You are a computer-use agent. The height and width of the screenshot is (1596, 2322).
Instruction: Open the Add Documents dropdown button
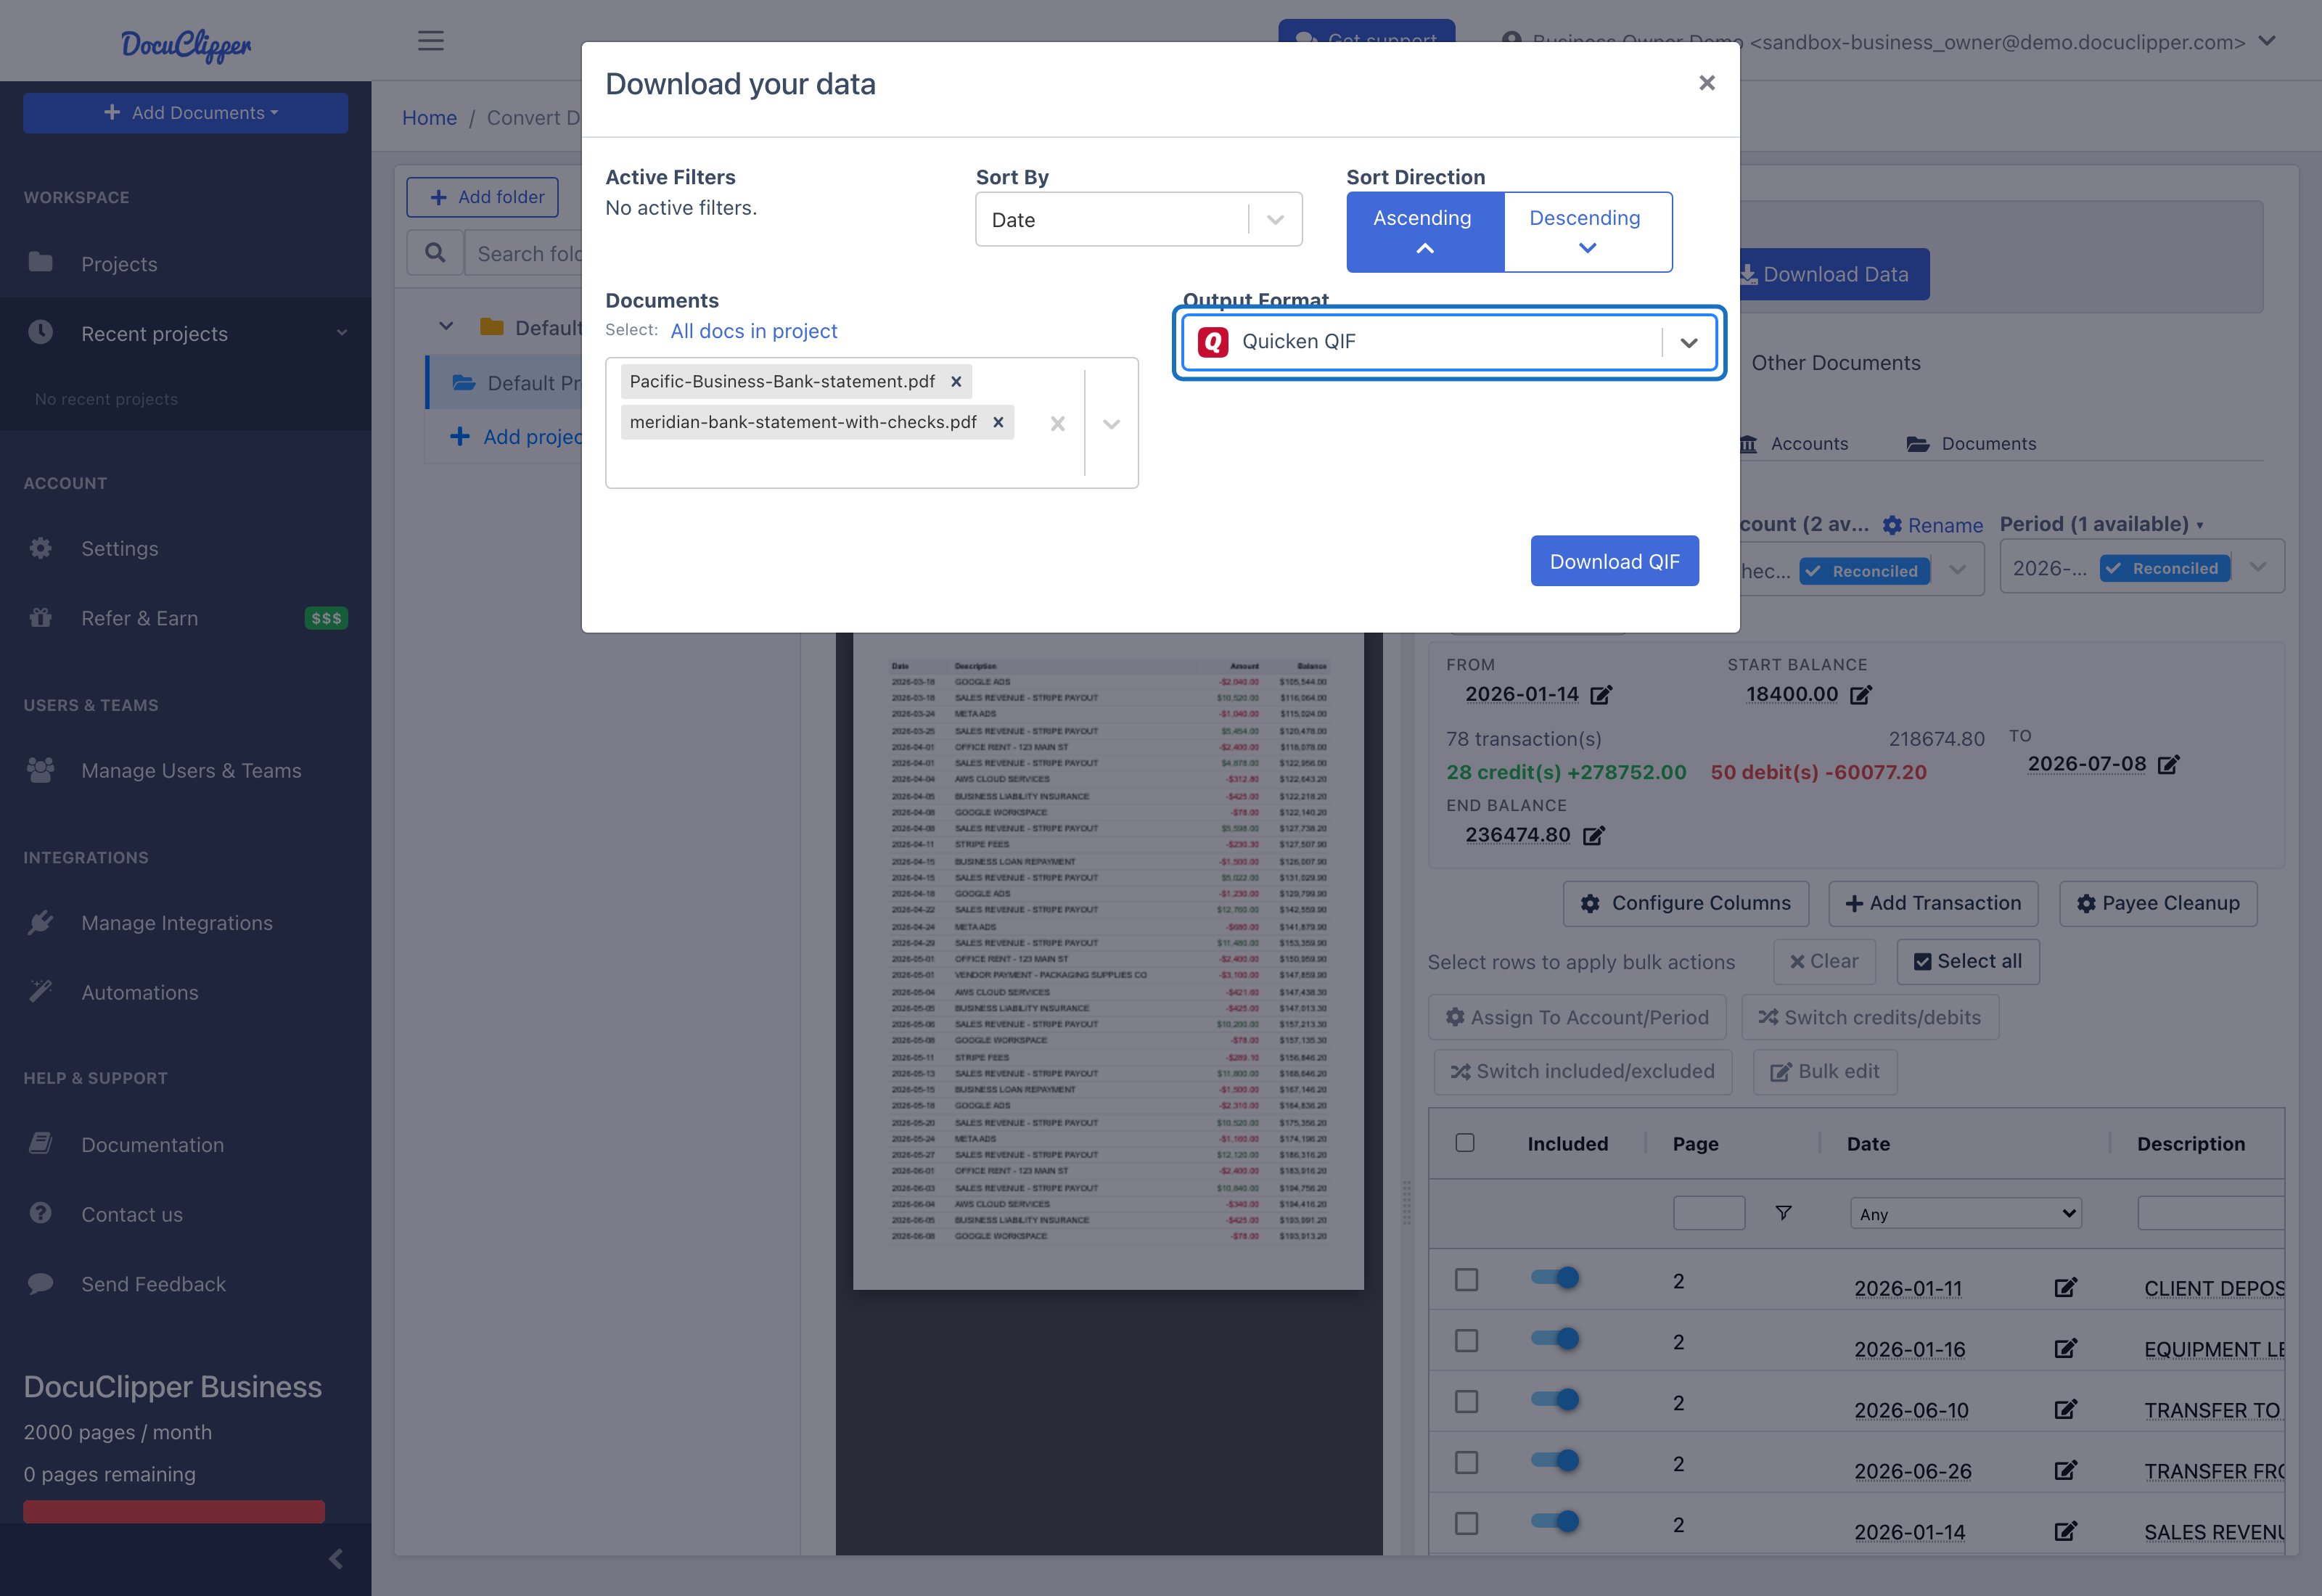pos(186,113)
